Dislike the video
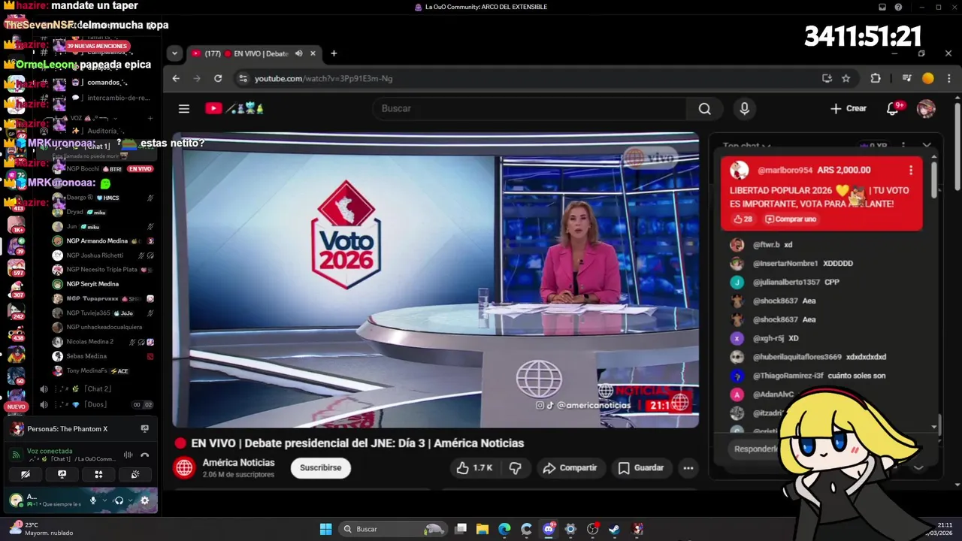Screen dimensions: 962x541 point(516,468)
